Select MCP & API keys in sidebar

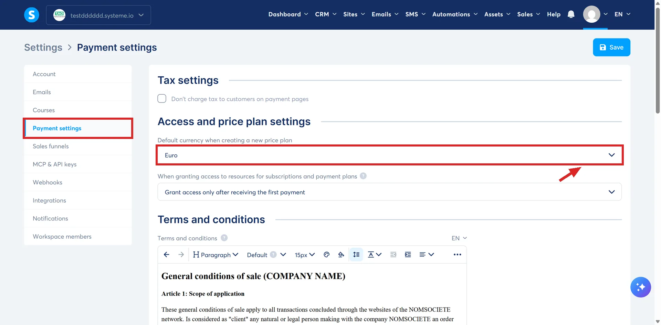pos(78,164)
